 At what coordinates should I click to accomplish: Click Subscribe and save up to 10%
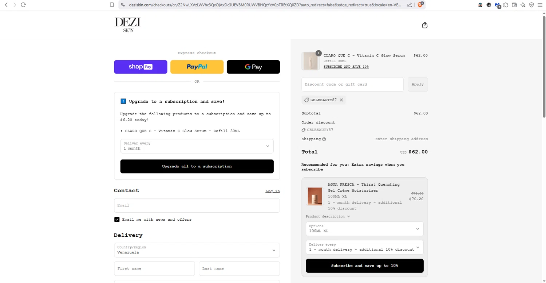coord(365,266)
